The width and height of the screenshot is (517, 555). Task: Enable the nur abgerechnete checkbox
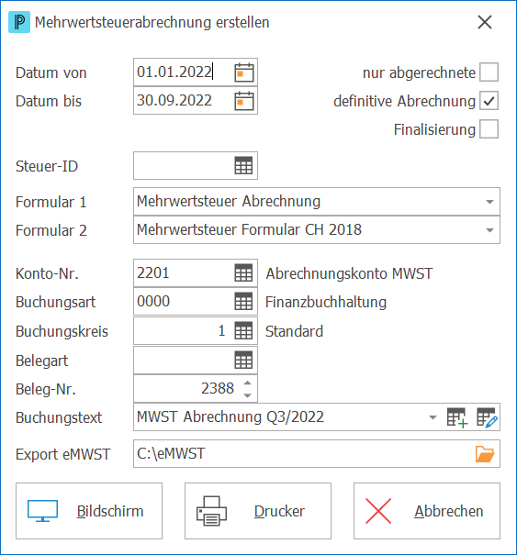[489, 72]
